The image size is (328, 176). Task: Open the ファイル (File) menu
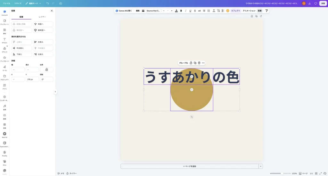coord(6,3)
